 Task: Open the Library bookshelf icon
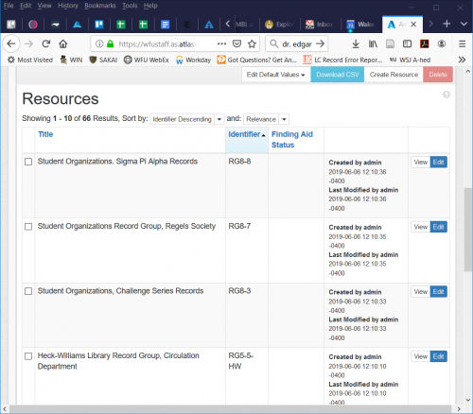click(x=373, y=43)
